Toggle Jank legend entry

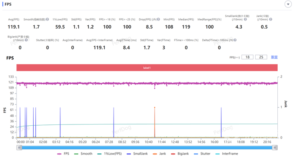click(x=159, y=154)
